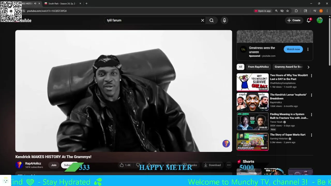Open Gaming Historian channel link
The width and height of the screenshot is (331, 186).
click(279, 138)
